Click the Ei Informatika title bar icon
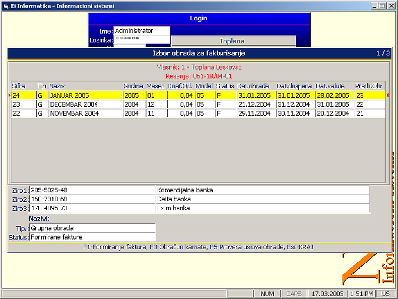Viewport: 398px width, 299px height. [x=5, y=6]
